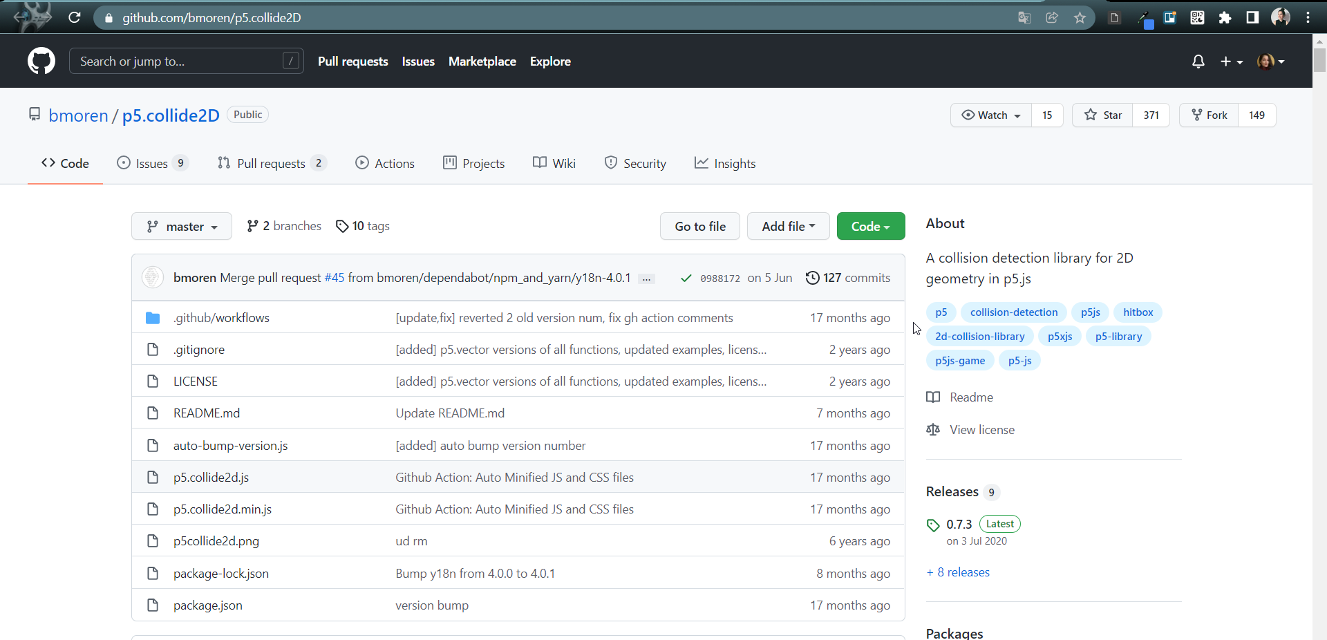Select the Code tab
1327x640 pixels.
(65, 164)
